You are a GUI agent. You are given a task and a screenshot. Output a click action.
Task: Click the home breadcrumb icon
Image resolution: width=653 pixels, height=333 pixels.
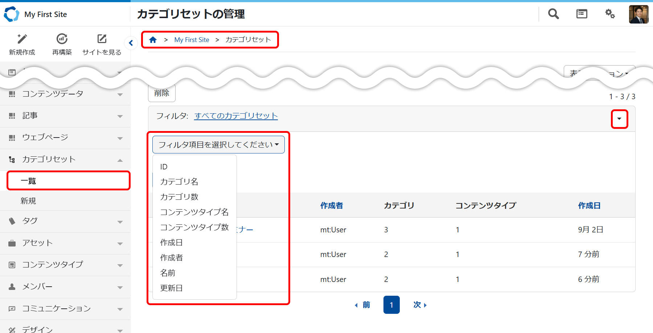(153, 40)
